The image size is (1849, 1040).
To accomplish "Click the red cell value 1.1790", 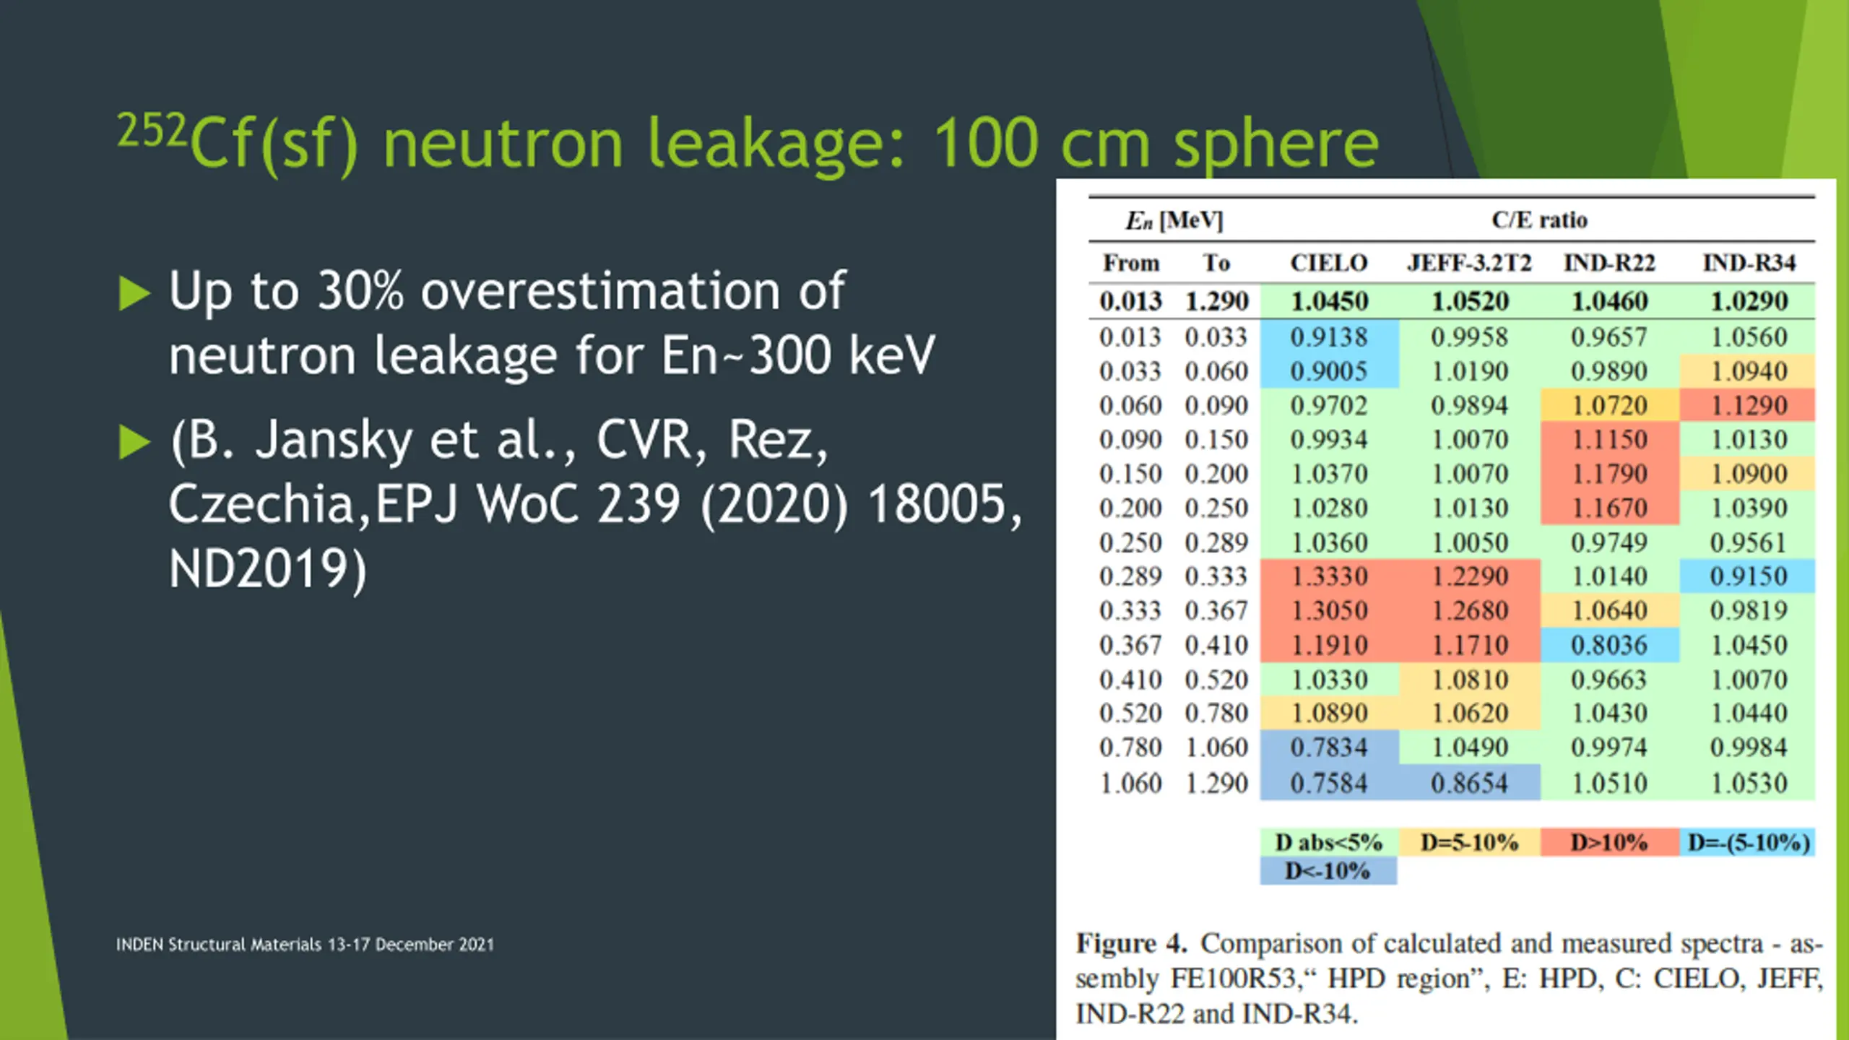I will pyautogui.click(x=1610, y=474).
